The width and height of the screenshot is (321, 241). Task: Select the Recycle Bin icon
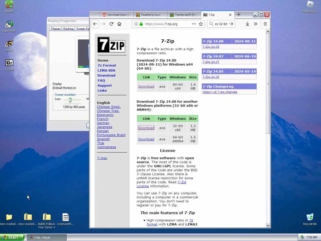pos(310,219)
